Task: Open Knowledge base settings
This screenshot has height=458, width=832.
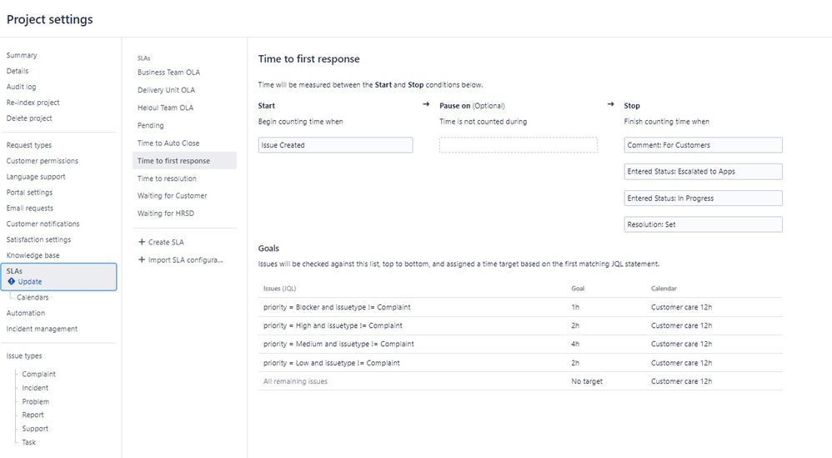Action: click(33, 255)
